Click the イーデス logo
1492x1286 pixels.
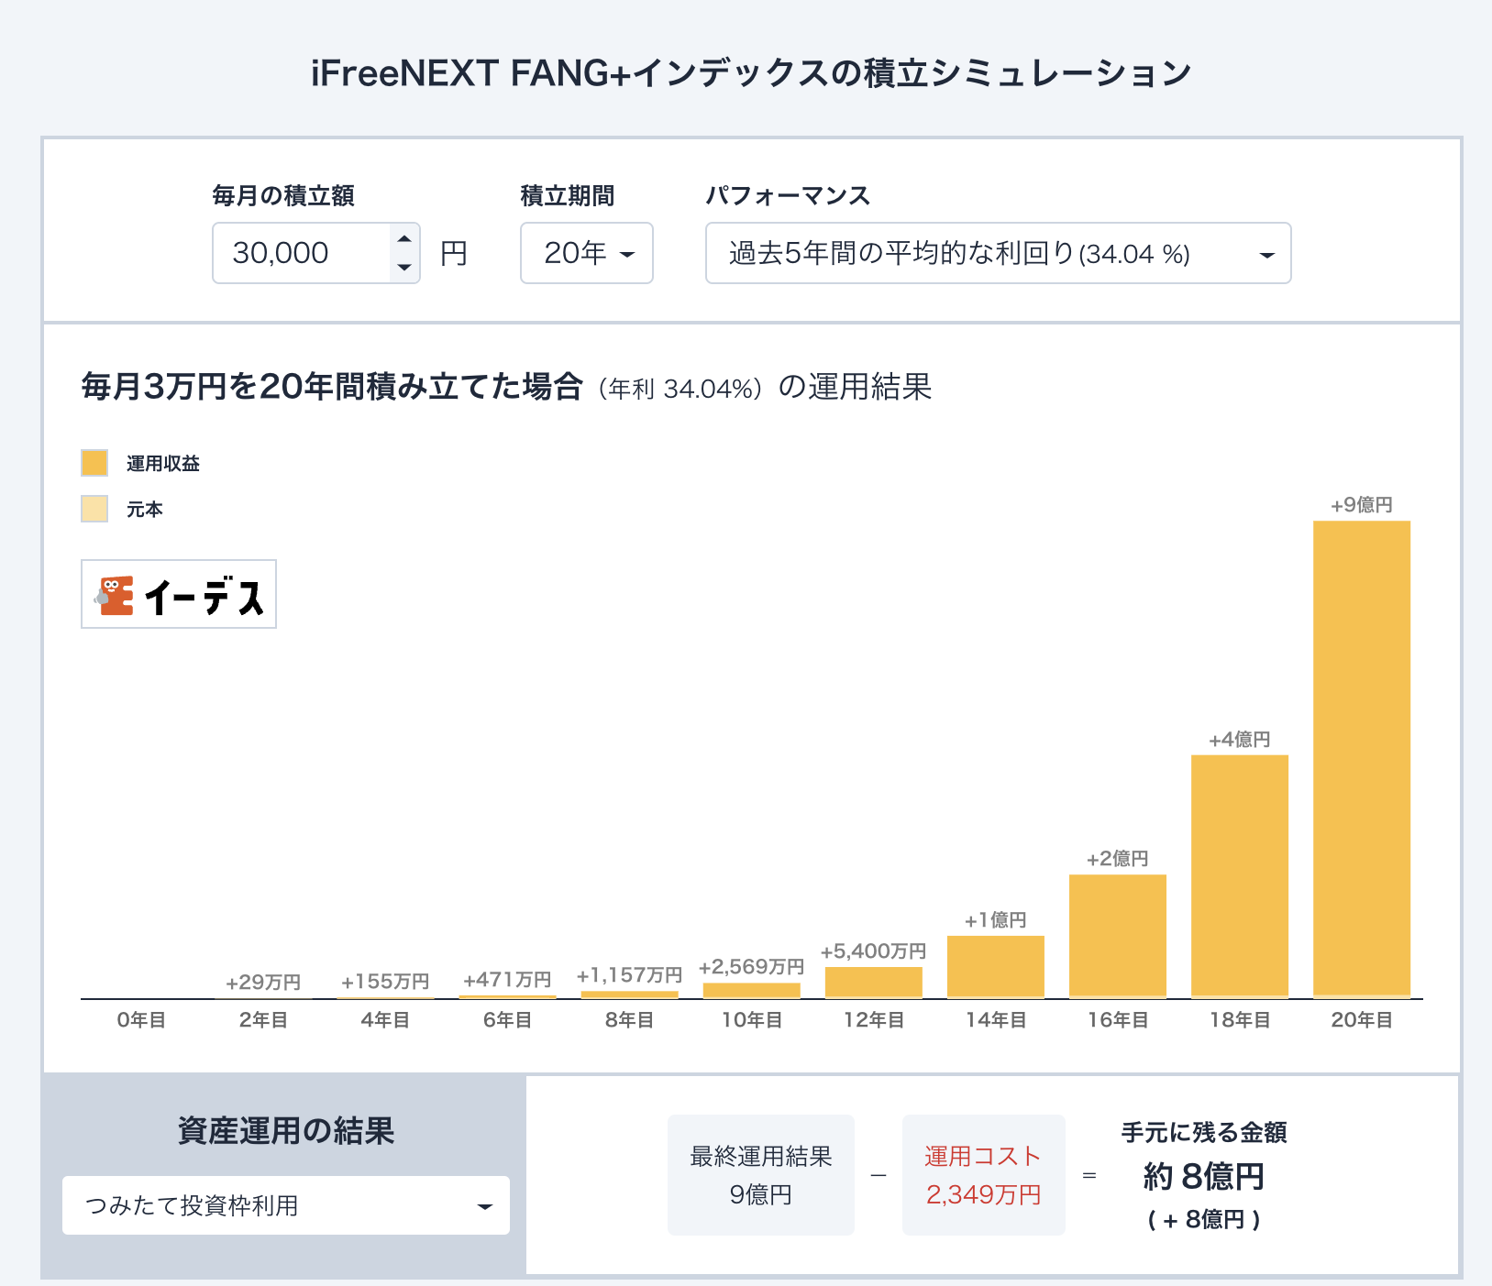pyautogui.click(x=179, y=594)
